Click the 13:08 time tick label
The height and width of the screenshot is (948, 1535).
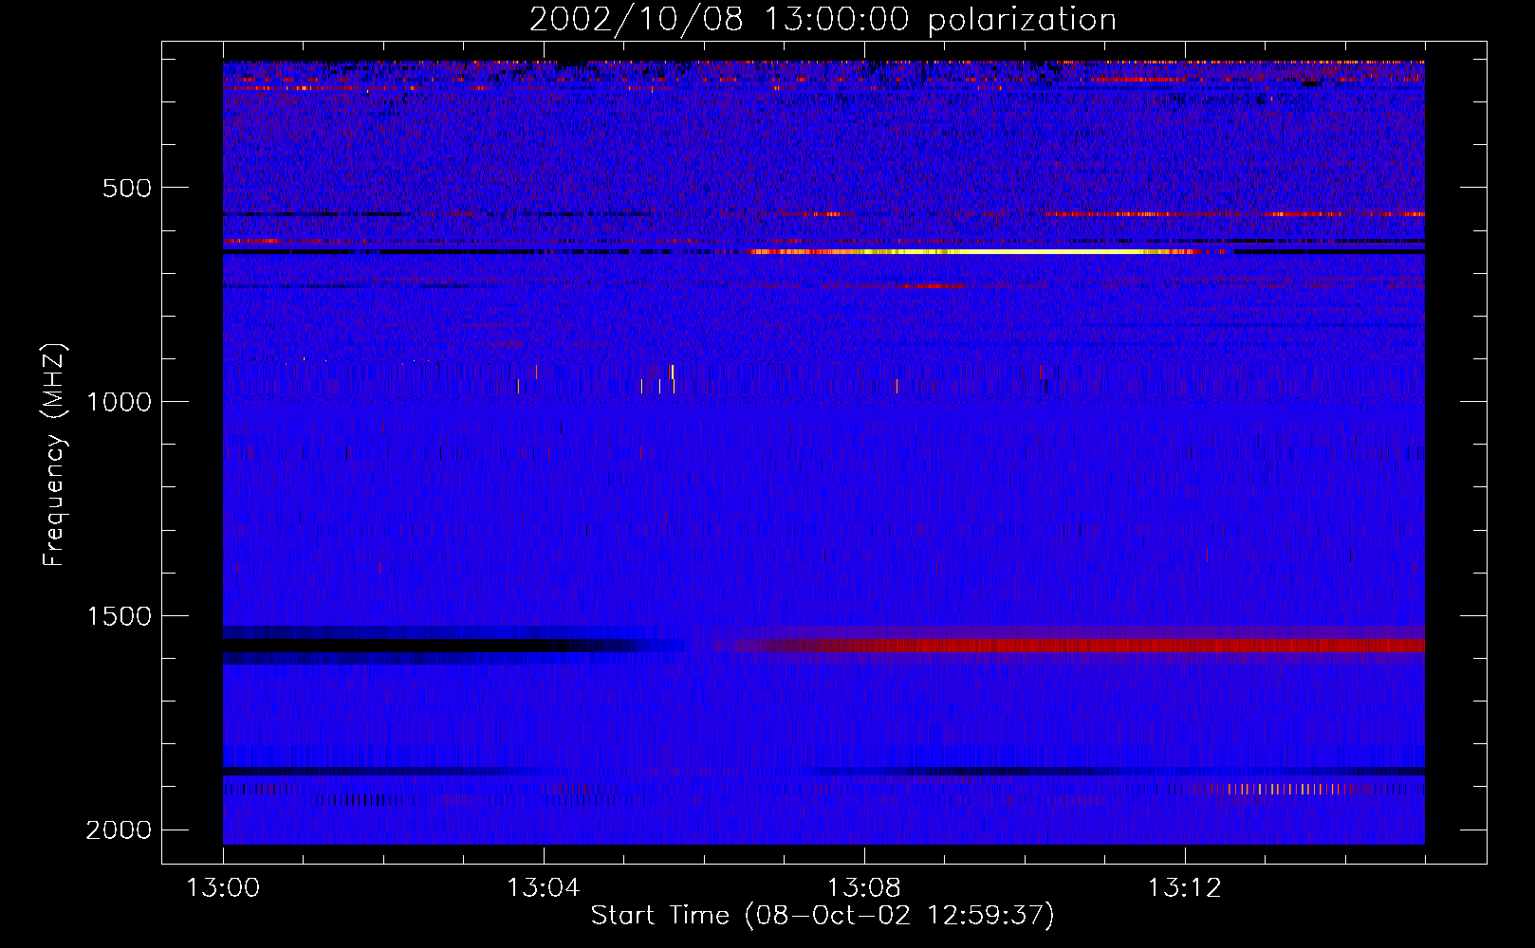[x=863, y=888]
